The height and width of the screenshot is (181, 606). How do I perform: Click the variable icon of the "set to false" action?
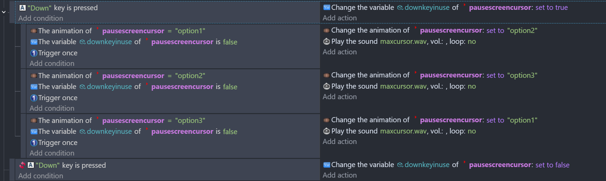326,165
